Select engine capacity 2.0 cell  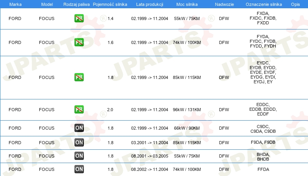click(x=110, y=110)
